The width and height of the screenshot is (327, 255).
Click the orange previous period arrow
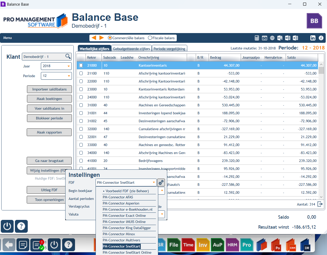(x=94, y=38)
